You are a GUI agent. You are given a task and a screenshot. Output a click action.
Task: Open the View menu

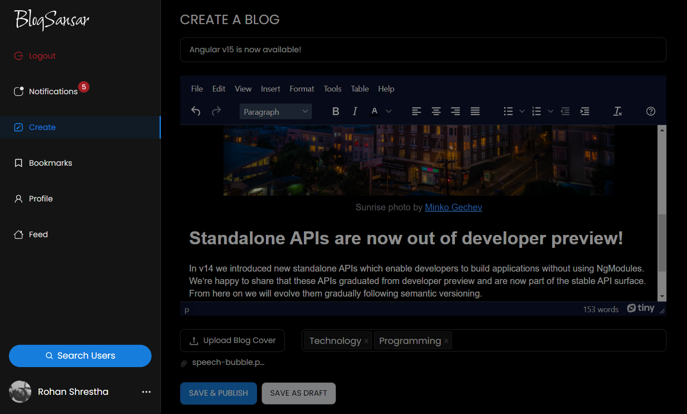243,89
